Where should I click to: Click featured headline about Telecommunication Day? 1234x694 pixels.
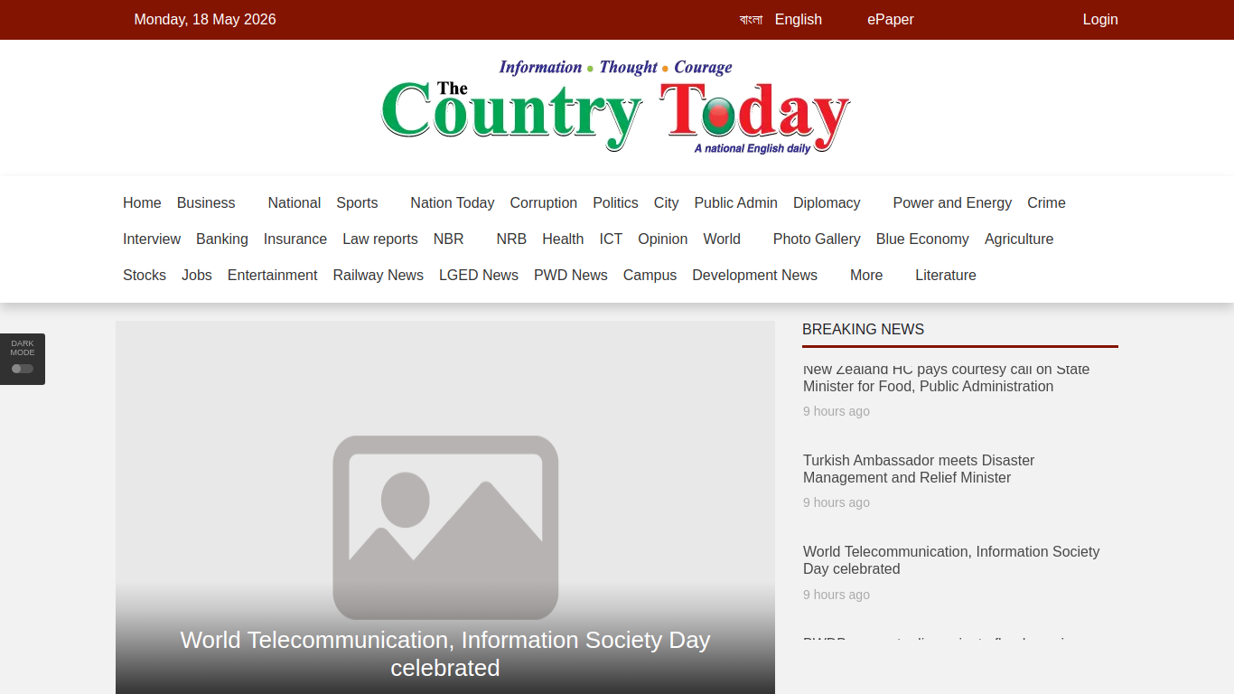coord(445,653)
